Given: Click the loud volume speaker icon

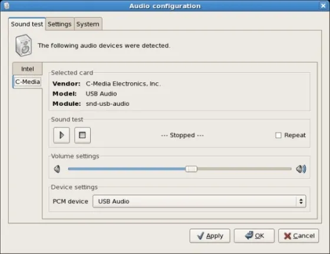Looking at the screenshot, I should click(x=301, y=169).
